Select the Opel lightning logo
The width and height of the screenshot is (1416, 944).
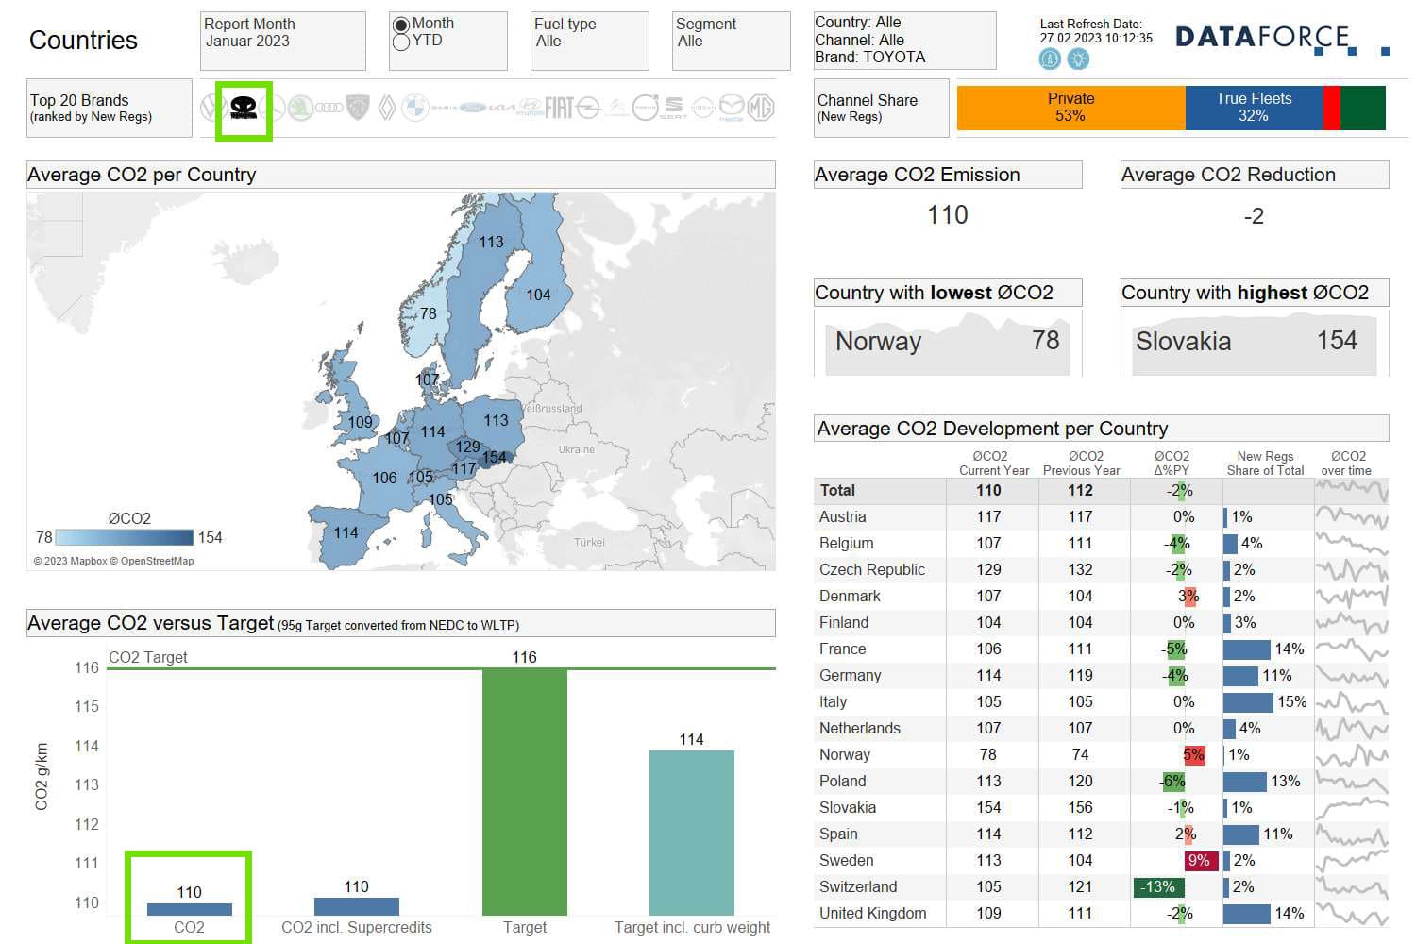point(588,108)
